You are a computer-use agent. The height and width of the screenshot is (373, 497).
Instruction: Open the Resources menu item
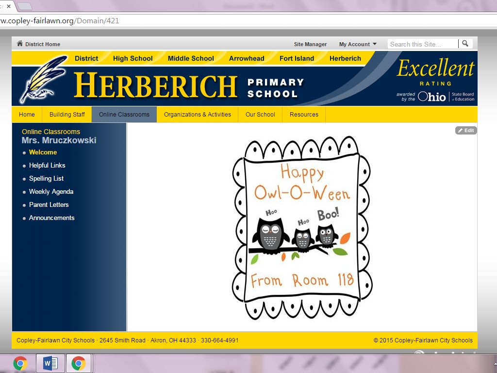point(304,115)
